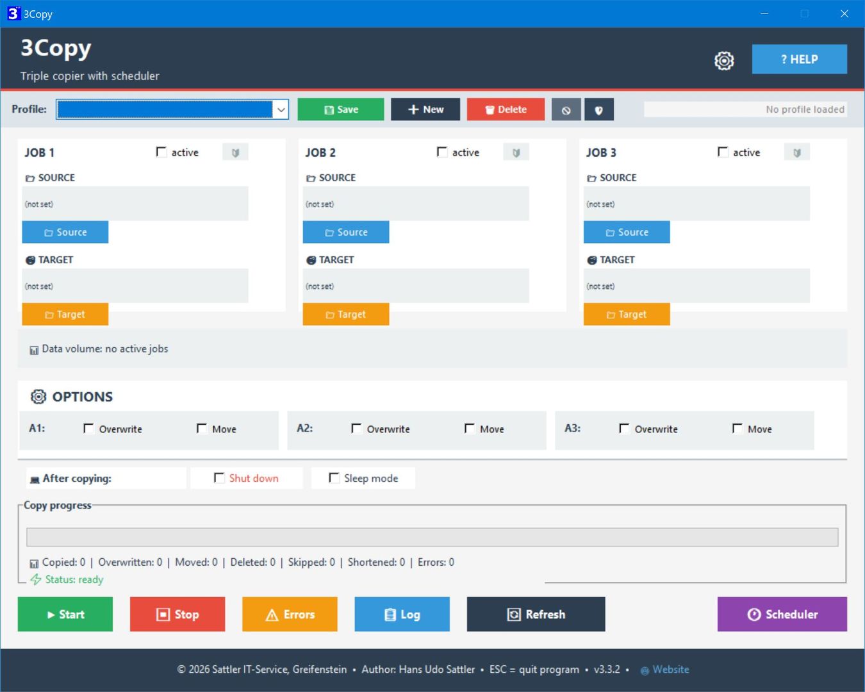865x692 pixels.
Task: Click the shield icon in the JOB 3 header
Action: click(x=797, y=152)
